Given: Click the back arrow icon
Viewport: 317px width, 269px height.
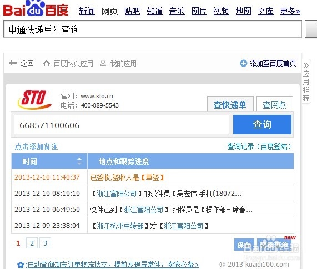Looking at the screenshot, I should [x=13, y=63].
